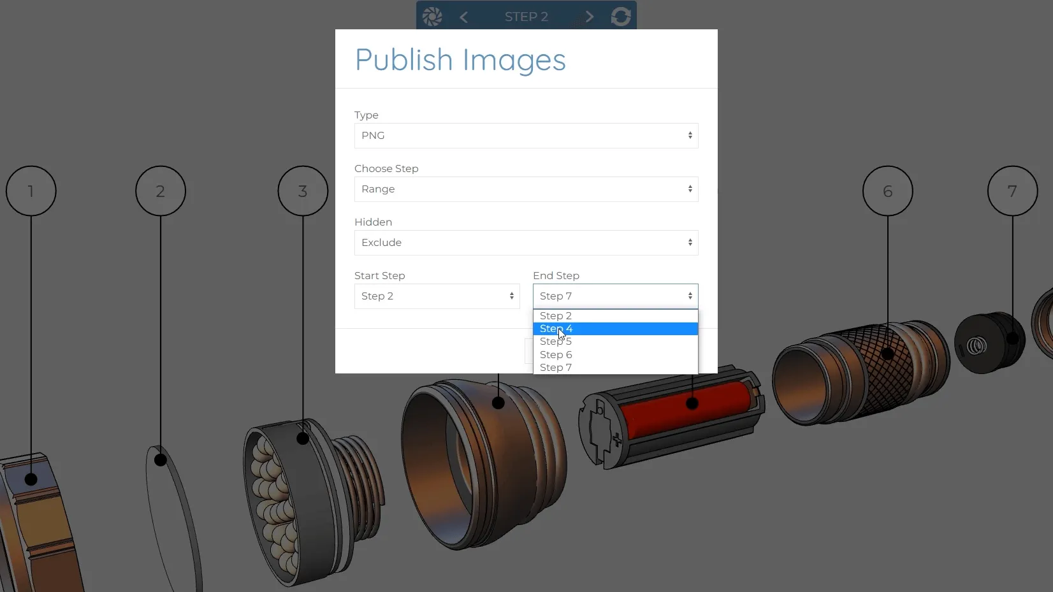The width and height of the screenshot is (1053, 592).
Task: Select Step 5 in End Step list
Action: point(616,342)
